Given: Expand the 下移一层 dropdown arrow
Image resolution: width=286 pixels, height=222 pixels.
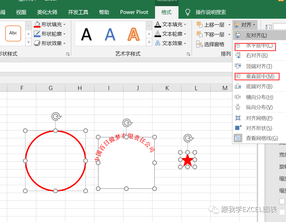Looking at the screenshot, I should point(229,34).
